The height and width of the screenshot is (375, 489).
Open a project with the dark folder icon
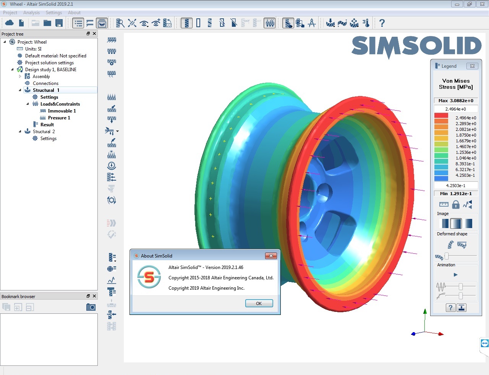click(x=47, y=23)
